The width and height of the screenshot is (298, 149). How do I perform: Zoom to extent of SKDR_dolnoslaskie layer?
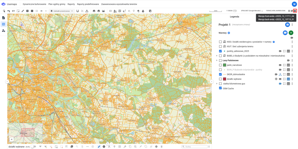[284, 74]
